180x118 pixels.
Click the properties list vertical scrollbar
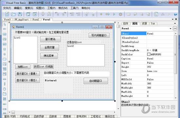(175, 55)
